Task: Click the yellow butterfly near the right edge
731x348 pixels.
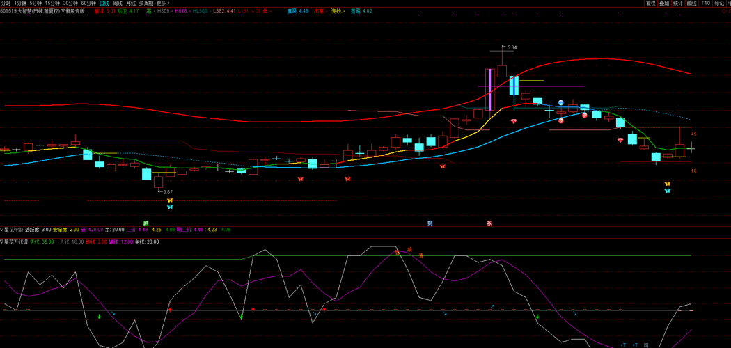Action: [x=667, y=184]
